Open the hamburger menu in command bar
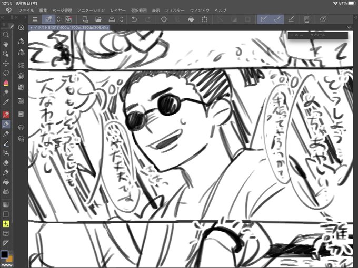Screen dimensions: 358x268 [35, 19]
